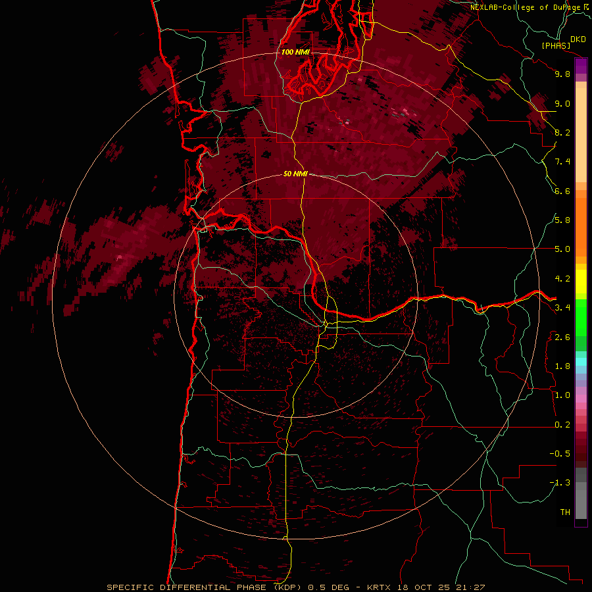Click the 8.2 value on the color scale
The height and width of the screenshot is (592, 592).
tap(562, 132)
